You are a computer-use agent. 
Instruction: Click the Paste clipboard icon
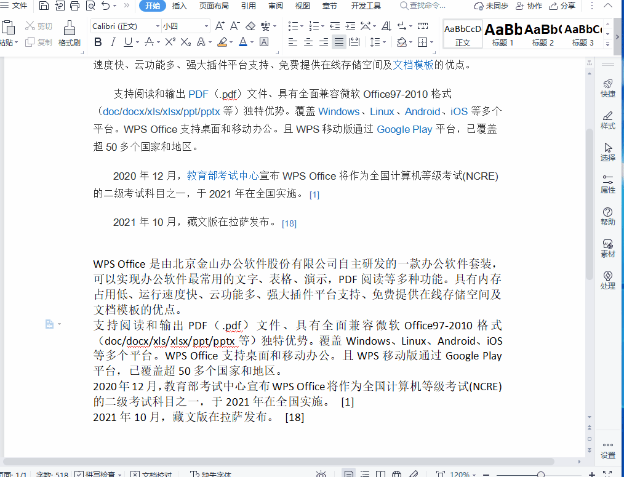(x=8, y=28)
